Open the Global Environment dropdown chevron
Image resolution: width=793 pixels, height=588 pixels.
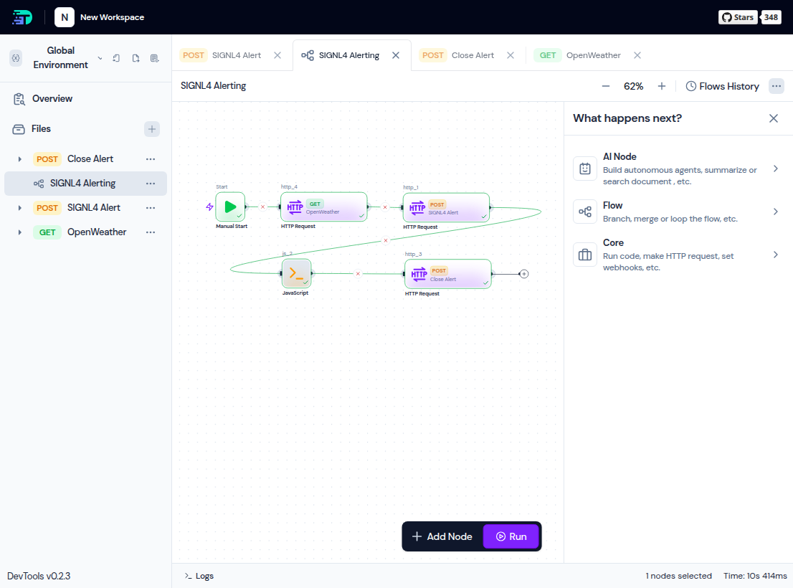[x=99, y=58]
